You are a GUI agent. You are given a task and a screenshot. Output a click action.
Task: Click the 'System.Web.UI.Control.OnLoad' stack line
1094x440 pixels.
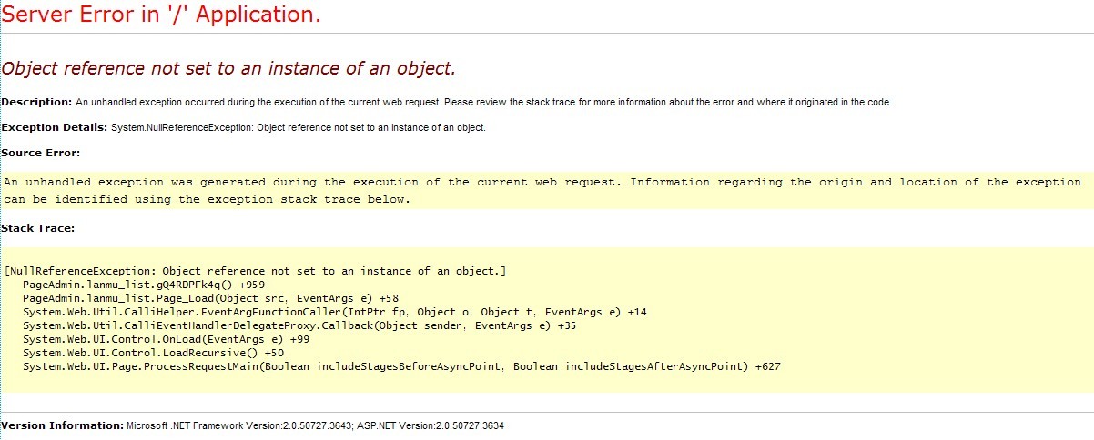(153, 339)
